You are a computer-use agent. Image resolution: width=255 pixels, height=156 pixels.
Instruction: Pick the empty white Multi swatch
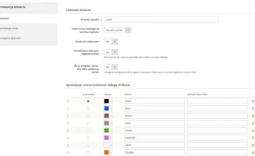(x=107, y=145)
